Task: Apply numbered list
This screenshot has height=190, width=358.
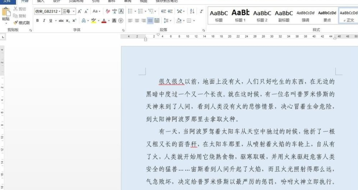Action: 140,11
